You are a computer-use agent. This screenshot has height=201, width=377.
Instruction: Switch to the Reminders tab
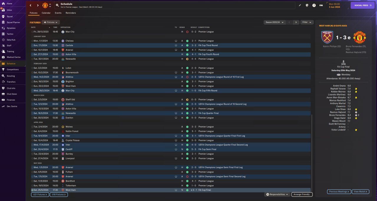point(71,13)
